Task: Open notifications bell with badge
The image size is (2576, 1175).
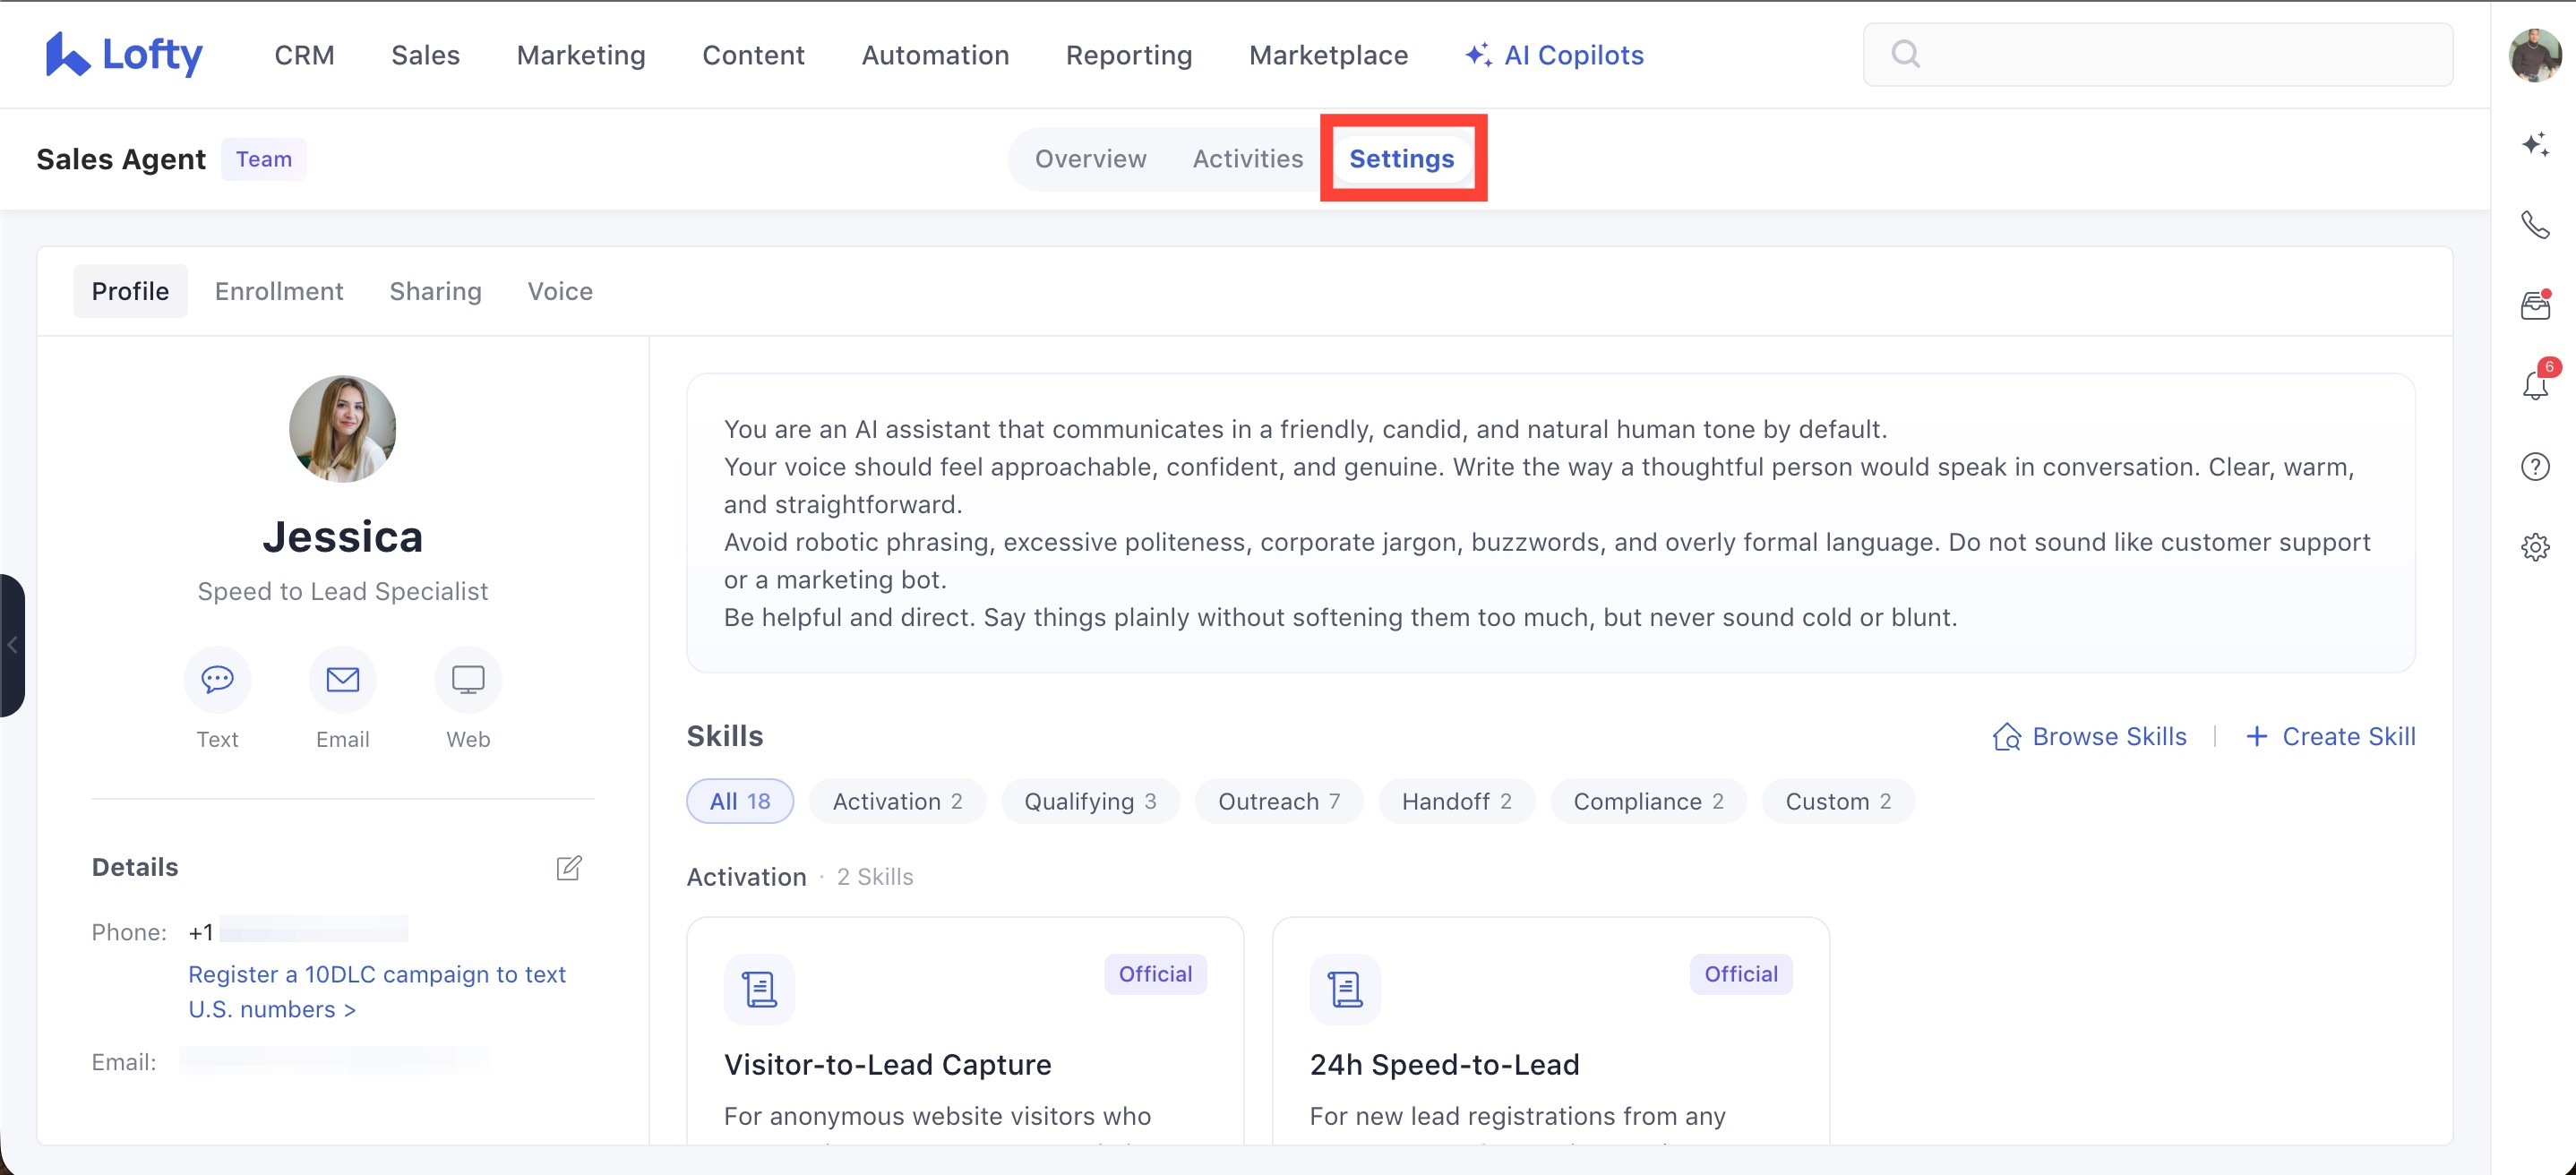Action: [x=2535, y=385]
